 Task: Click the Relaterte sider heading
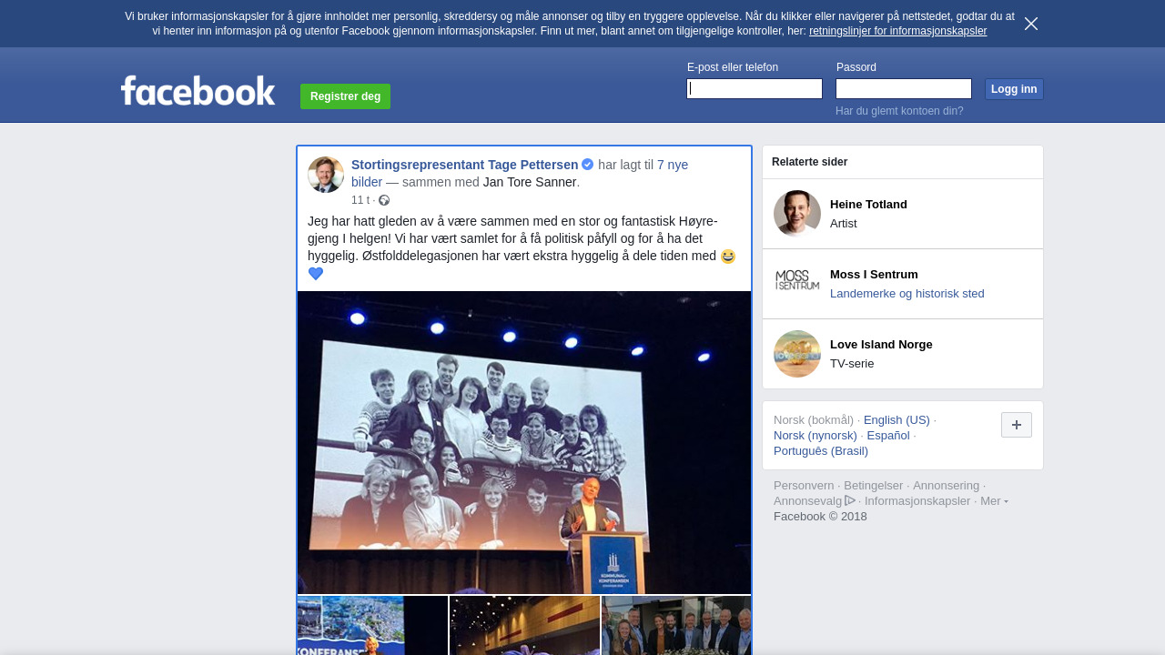point(810,162)
